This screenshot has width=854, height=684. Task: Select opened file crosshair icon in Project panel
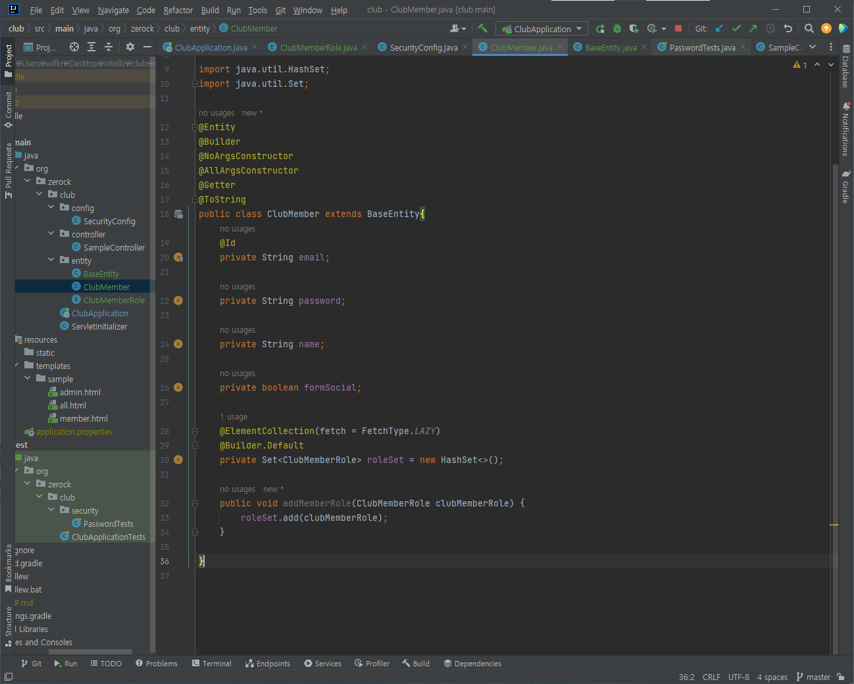point(74,47)
